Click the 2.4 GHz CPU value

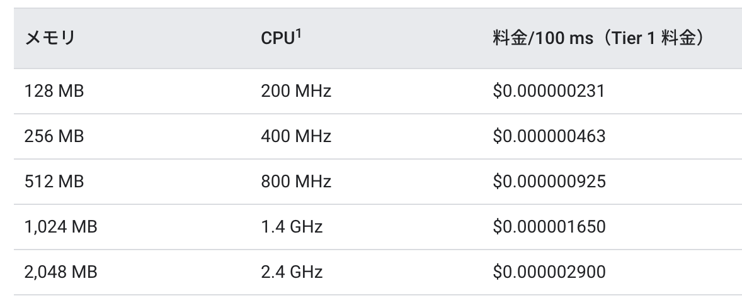pos(292,272)
